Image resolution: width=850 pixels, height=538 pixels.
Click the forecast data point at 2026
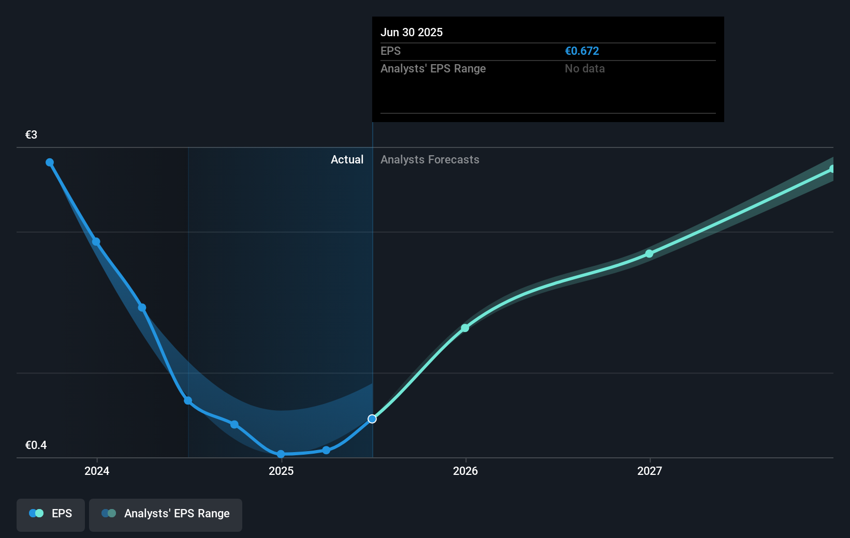click(x=465, y=328)
